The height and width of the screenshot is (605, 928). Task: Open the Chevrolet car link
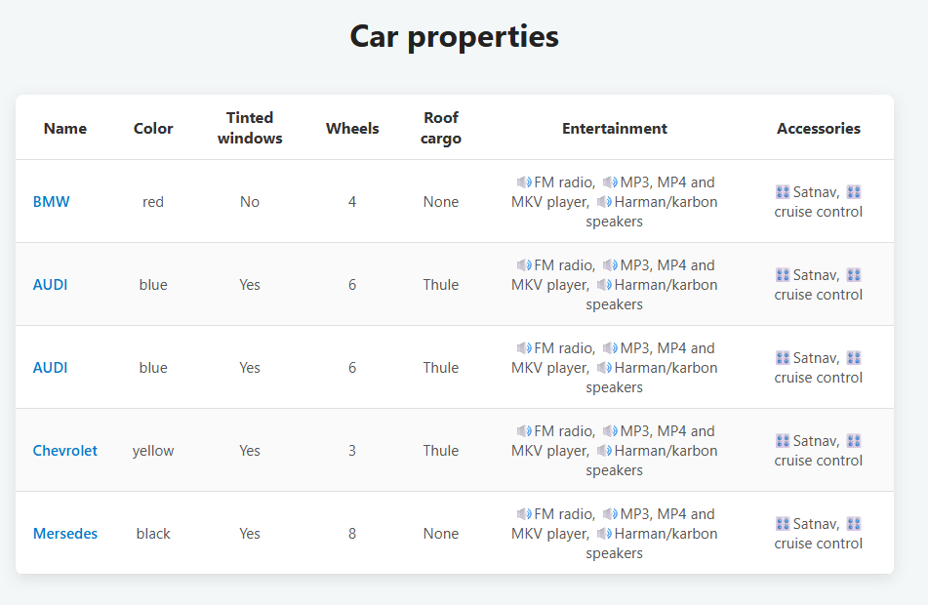tap(65, 451)
